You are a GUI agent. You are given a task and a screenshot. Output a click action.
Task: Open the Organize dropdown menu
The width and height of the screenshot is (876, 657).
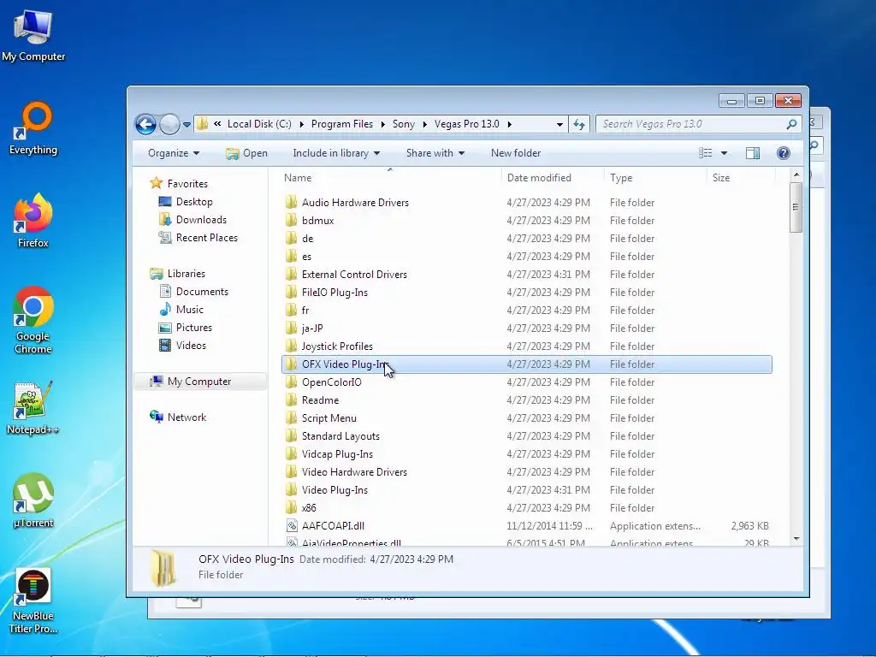174,153
